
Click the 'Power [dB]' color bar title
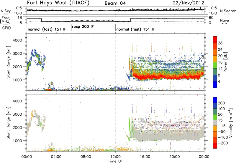[x=225, y=62]
